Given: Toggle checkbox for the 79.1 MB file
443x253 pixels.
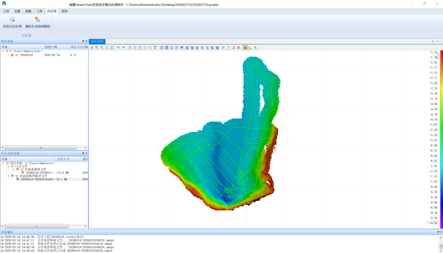Looking at the screenshot, I should tap(18, 179).
